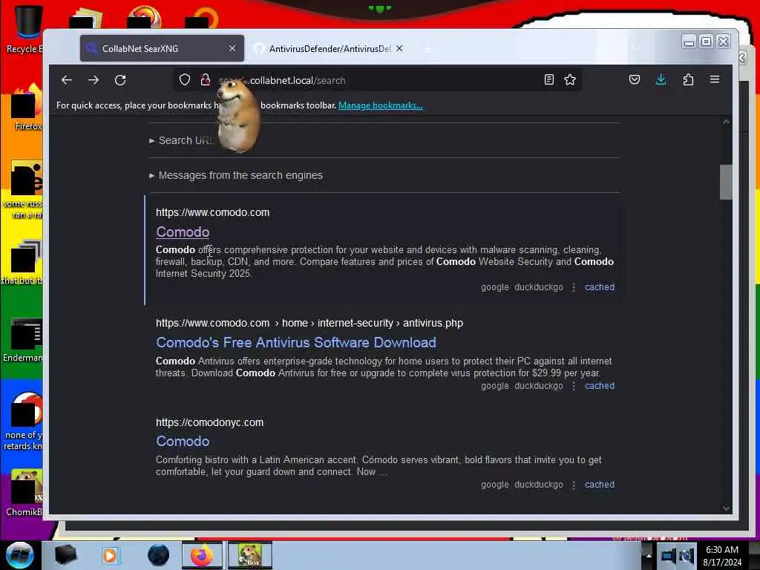The height and width of the screenshot is (570, 760).
Task: Open Comodo's Free Antivirus Software Download
Action: tap(295, 343)
